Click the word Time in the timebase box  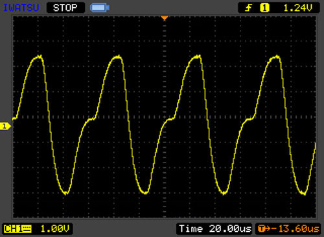191,229
